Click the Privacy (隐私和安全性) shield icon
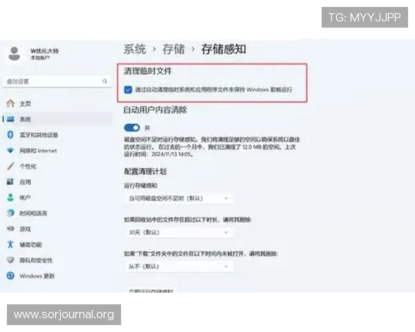415x332 pixels. tap(10, 260)
